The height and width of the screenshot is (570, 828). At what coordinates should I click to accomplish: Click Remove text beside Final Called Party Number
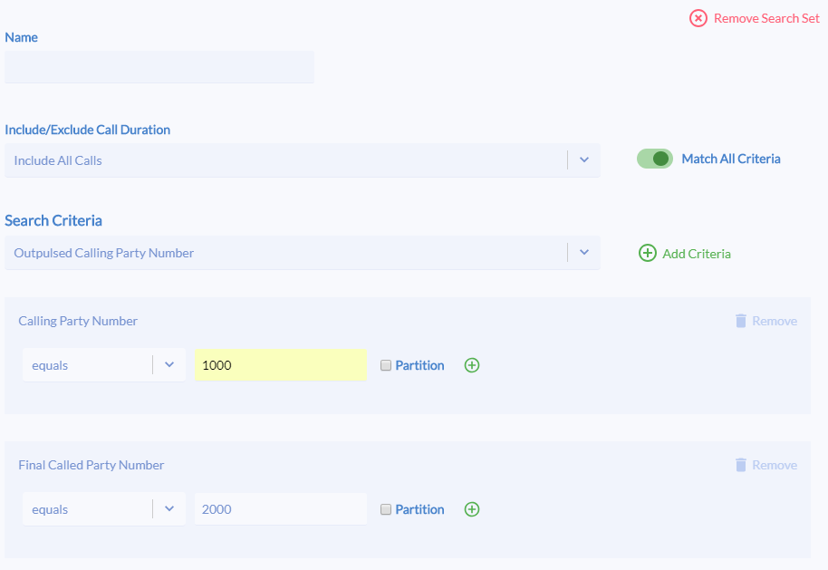[775, 465]
